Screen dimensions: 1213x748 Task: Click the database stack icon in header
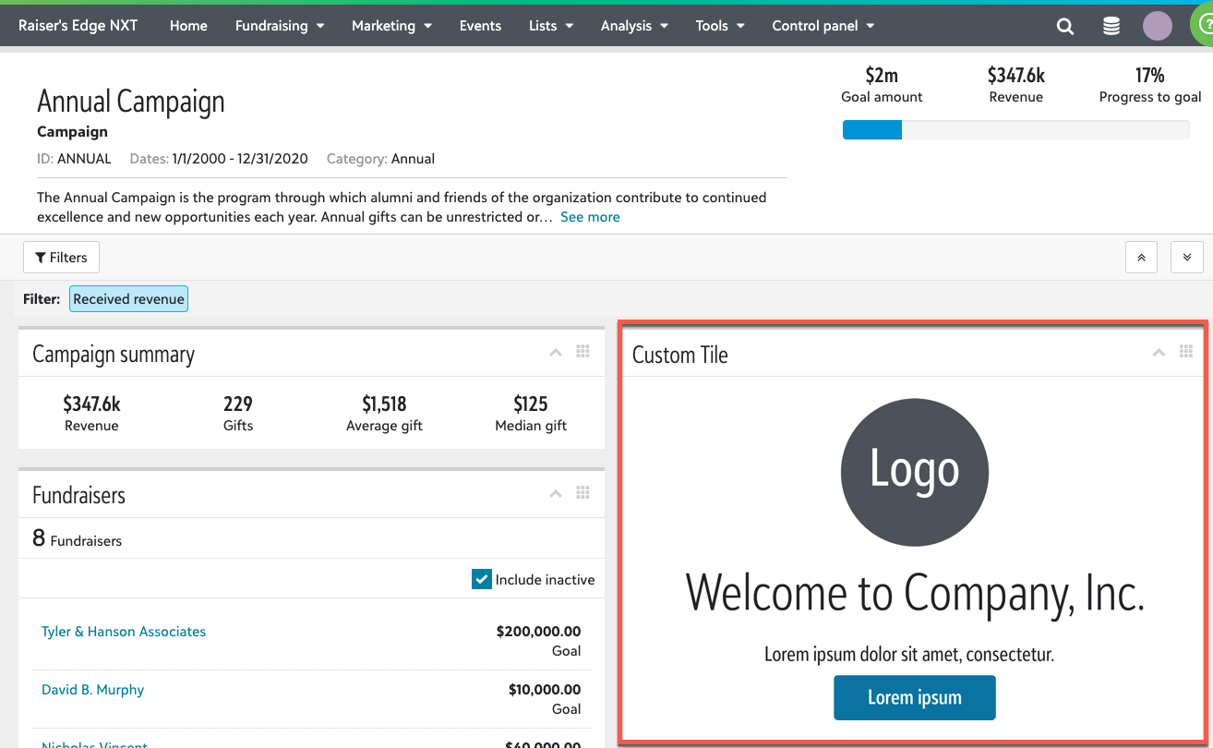1111,26
